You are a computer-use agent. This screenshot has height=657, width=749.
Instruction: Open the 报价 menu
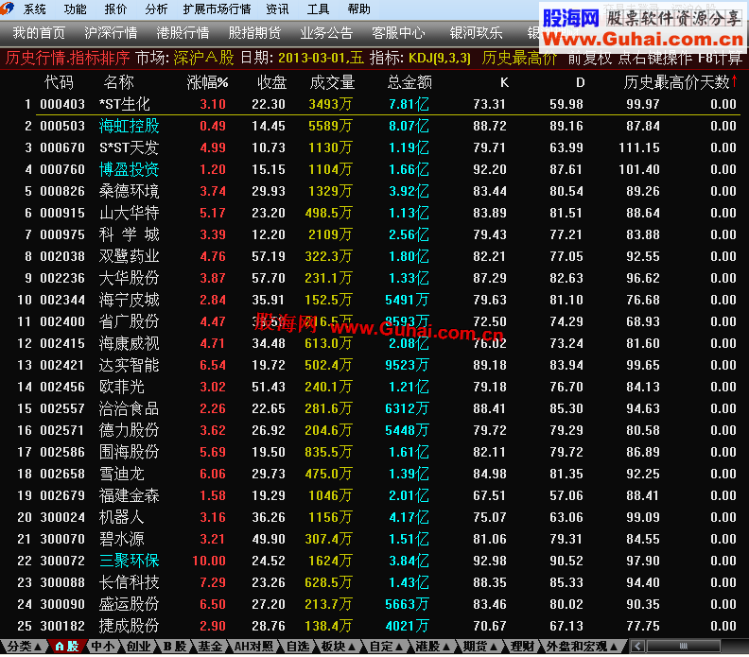pos(115,9)
